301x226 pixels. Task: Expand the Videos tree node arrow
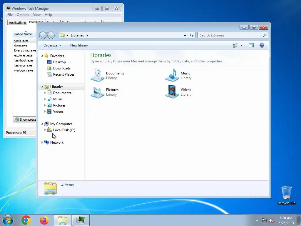pyautogui.click(x=45, y=112)
